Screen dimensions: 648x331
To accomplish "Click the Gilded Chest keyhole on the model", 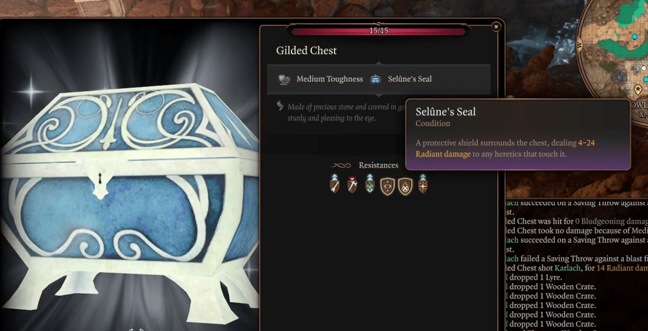I will [99, 183].
